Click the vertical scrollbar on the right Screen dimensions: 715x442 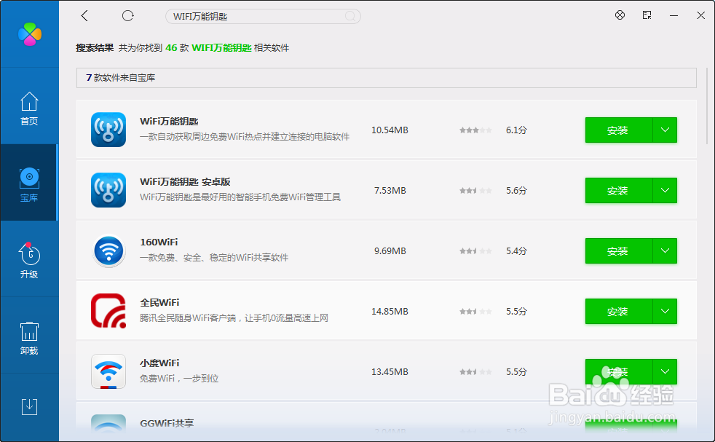coord(707,106)
